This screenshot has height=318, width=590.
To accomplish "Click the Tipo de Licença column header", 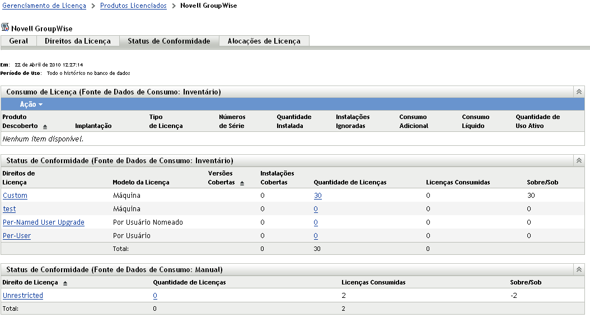I will tap(166, 121).
